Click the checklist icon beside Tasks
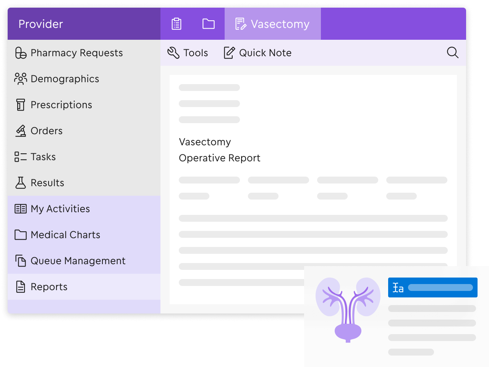 [20, 157]
